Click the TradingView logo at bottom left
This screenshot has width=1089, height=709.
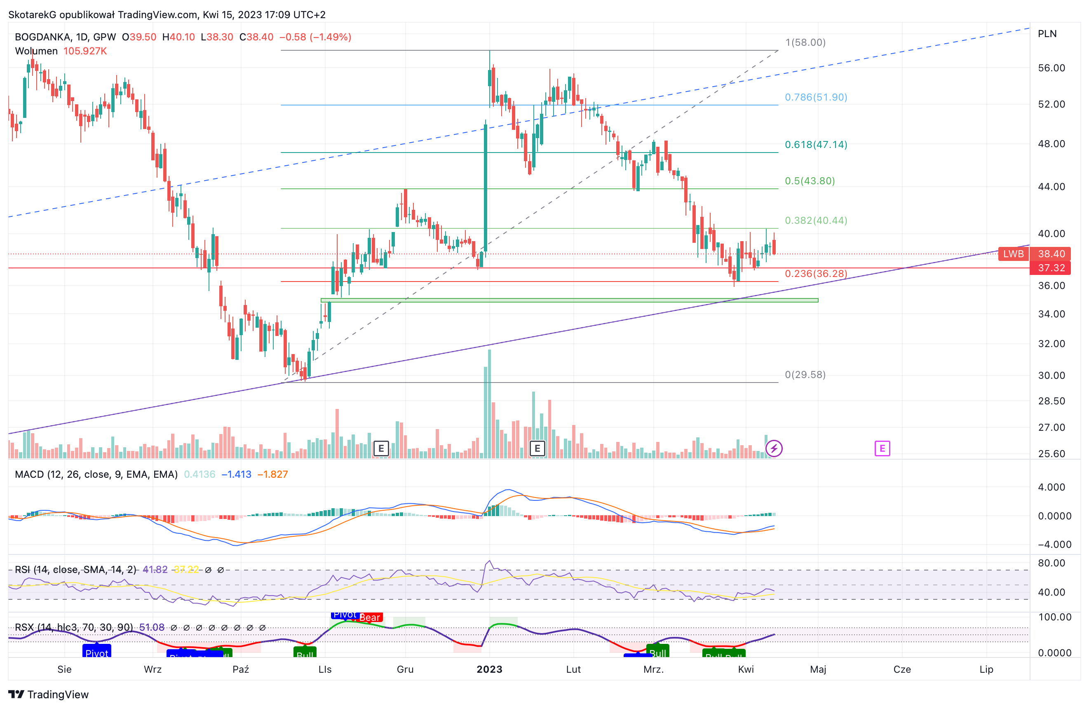49,694
